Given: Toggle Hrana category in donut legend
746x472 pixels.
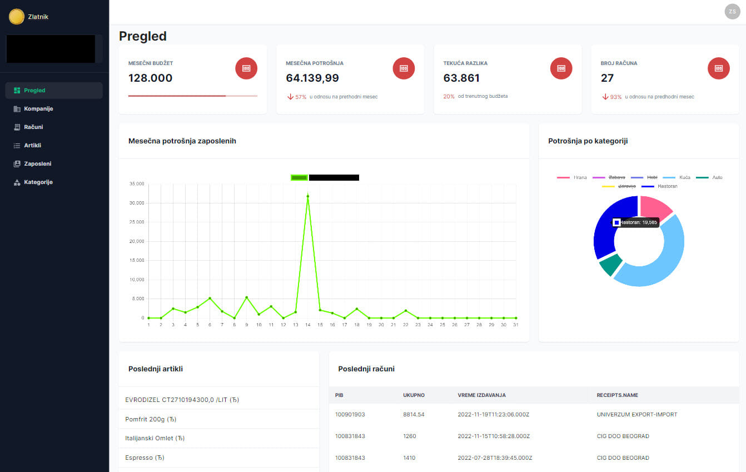Looking at the screenshot, I should point(572,177).
